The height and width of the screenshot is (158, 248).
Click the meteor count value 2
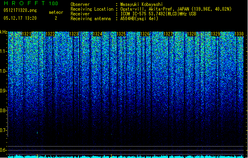coord(56,18)
